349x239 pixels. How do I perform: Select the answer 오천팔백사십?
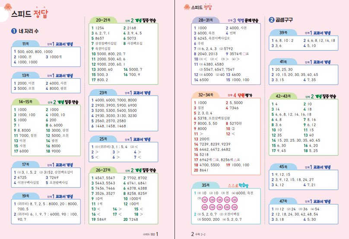pyautogui.click(x=59, y=183)
